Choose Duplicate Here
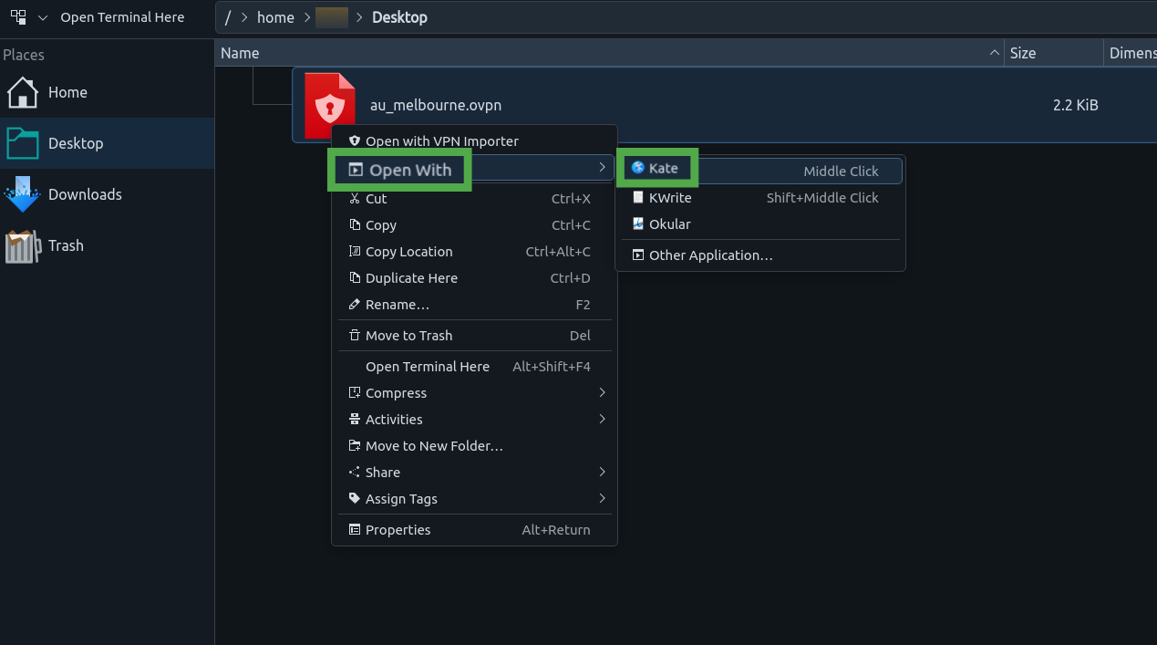 (x=474, y=277)
